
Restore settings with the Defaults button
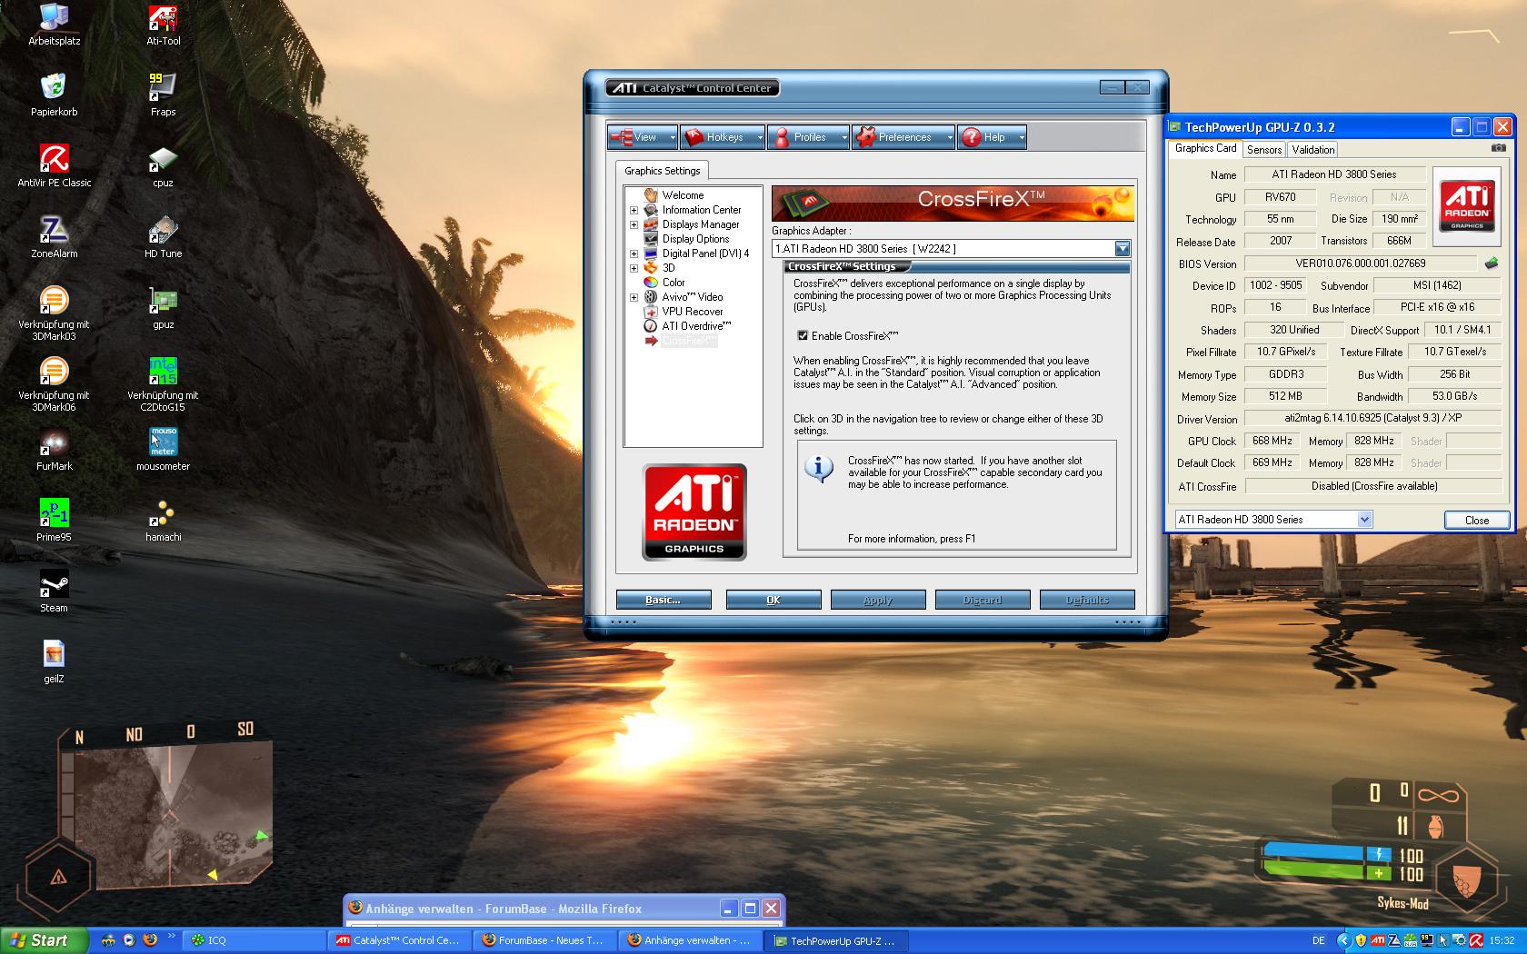click(1087, 600)
